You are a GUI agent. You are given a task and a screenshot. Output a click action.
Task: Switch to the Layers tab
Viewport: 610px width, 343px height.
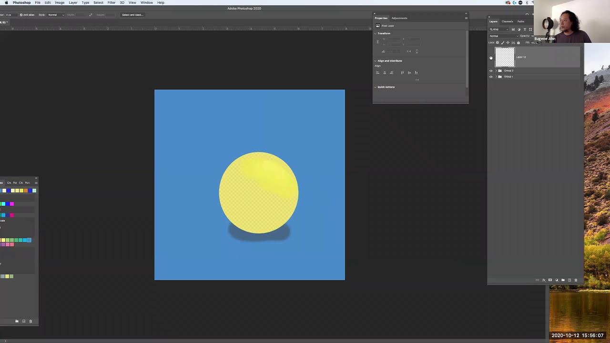[493, 21]
